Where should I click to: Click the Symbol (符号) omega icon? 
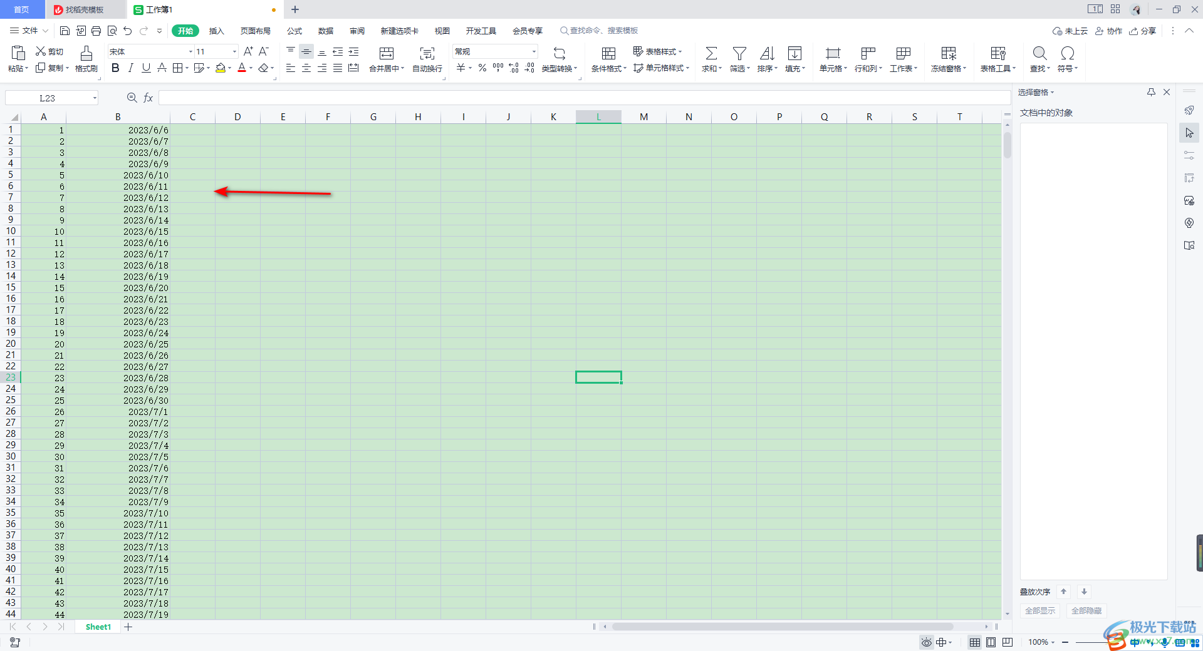[x=1068, y=53]
